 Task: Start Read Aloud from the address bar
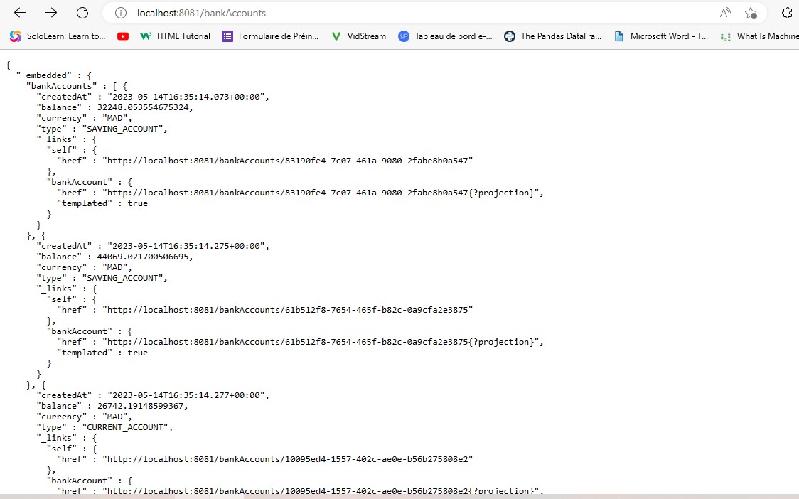(724, 12)
